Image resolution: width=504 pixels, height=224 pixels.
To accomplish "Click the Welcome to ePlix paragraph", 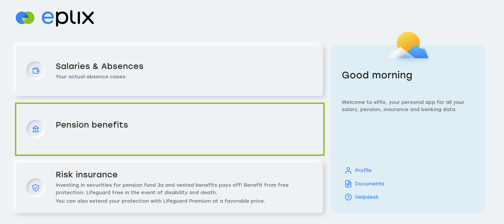I will coord(403,106).
